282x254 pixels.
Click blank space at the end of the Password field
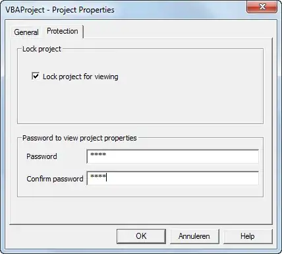point(183,156)
